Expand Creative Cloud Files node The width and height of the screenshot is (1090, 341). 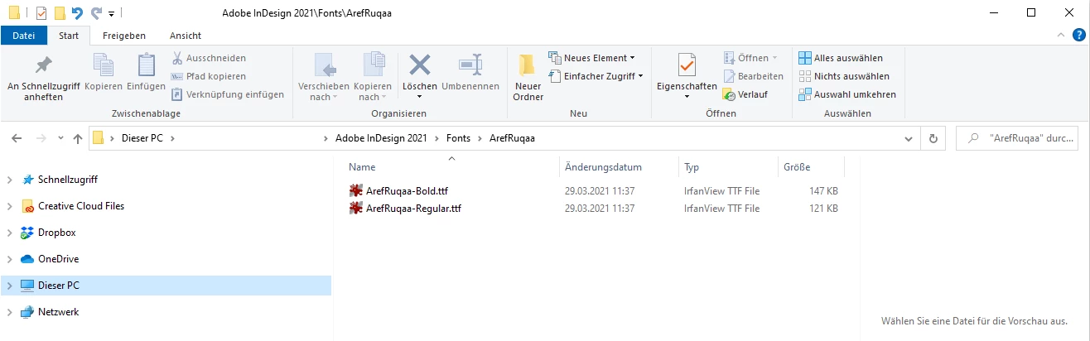(10, 206)
